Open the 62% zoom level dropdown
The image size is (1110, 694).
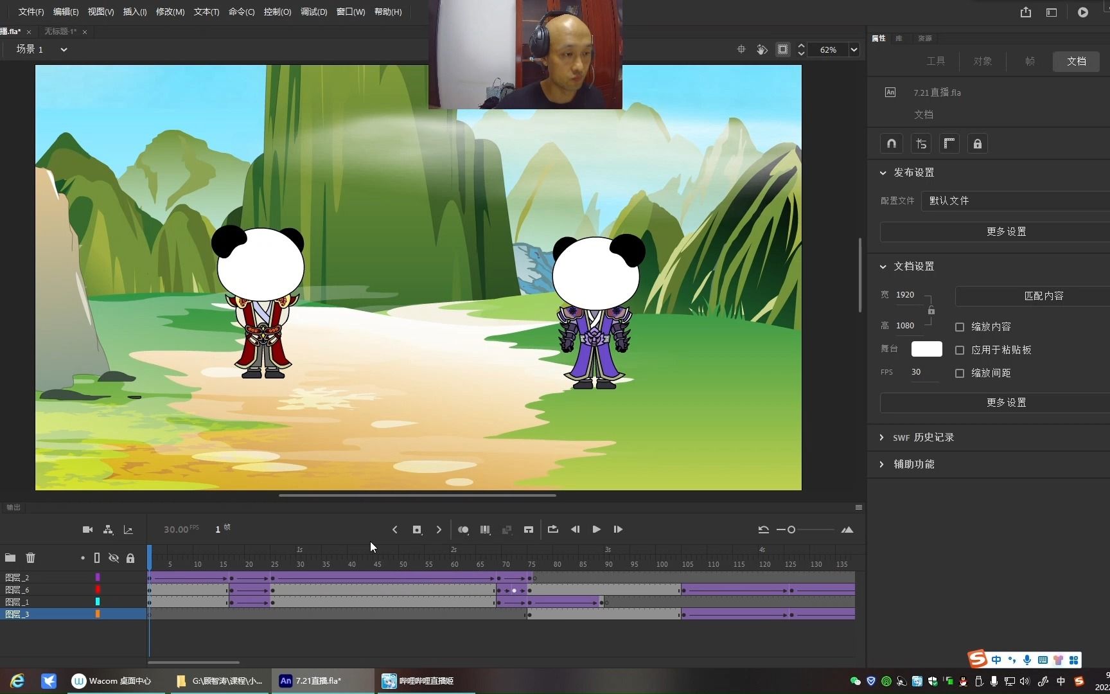pos(854,49)
